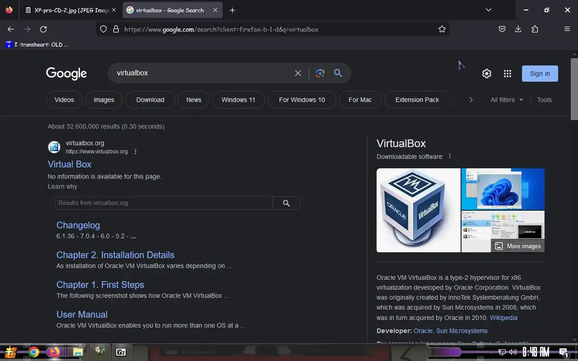This screenshot has height=361, width=578.
Task: Open Chapter 2. Installation Details link
Action: pyautogui.click(x=115, y=255)
